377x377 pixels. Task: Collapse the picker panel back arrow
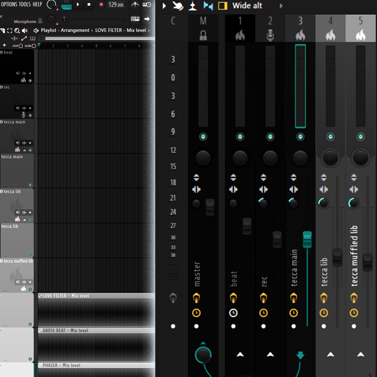pos(41,39)
